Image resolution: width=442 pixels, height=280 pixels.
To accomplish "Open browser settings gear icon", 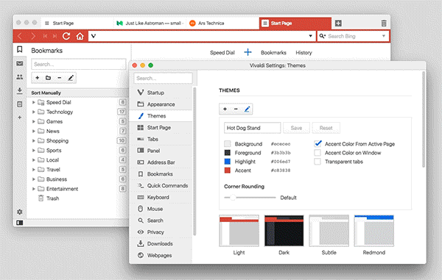I will point(19,212).
